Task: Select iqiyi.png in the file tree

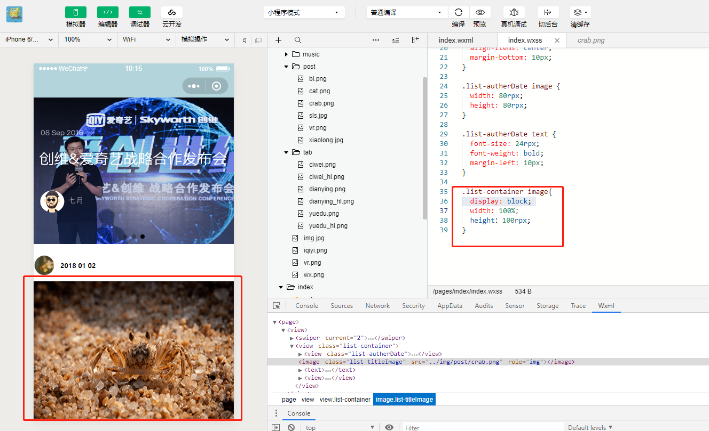Action: [x=315, y=250]
